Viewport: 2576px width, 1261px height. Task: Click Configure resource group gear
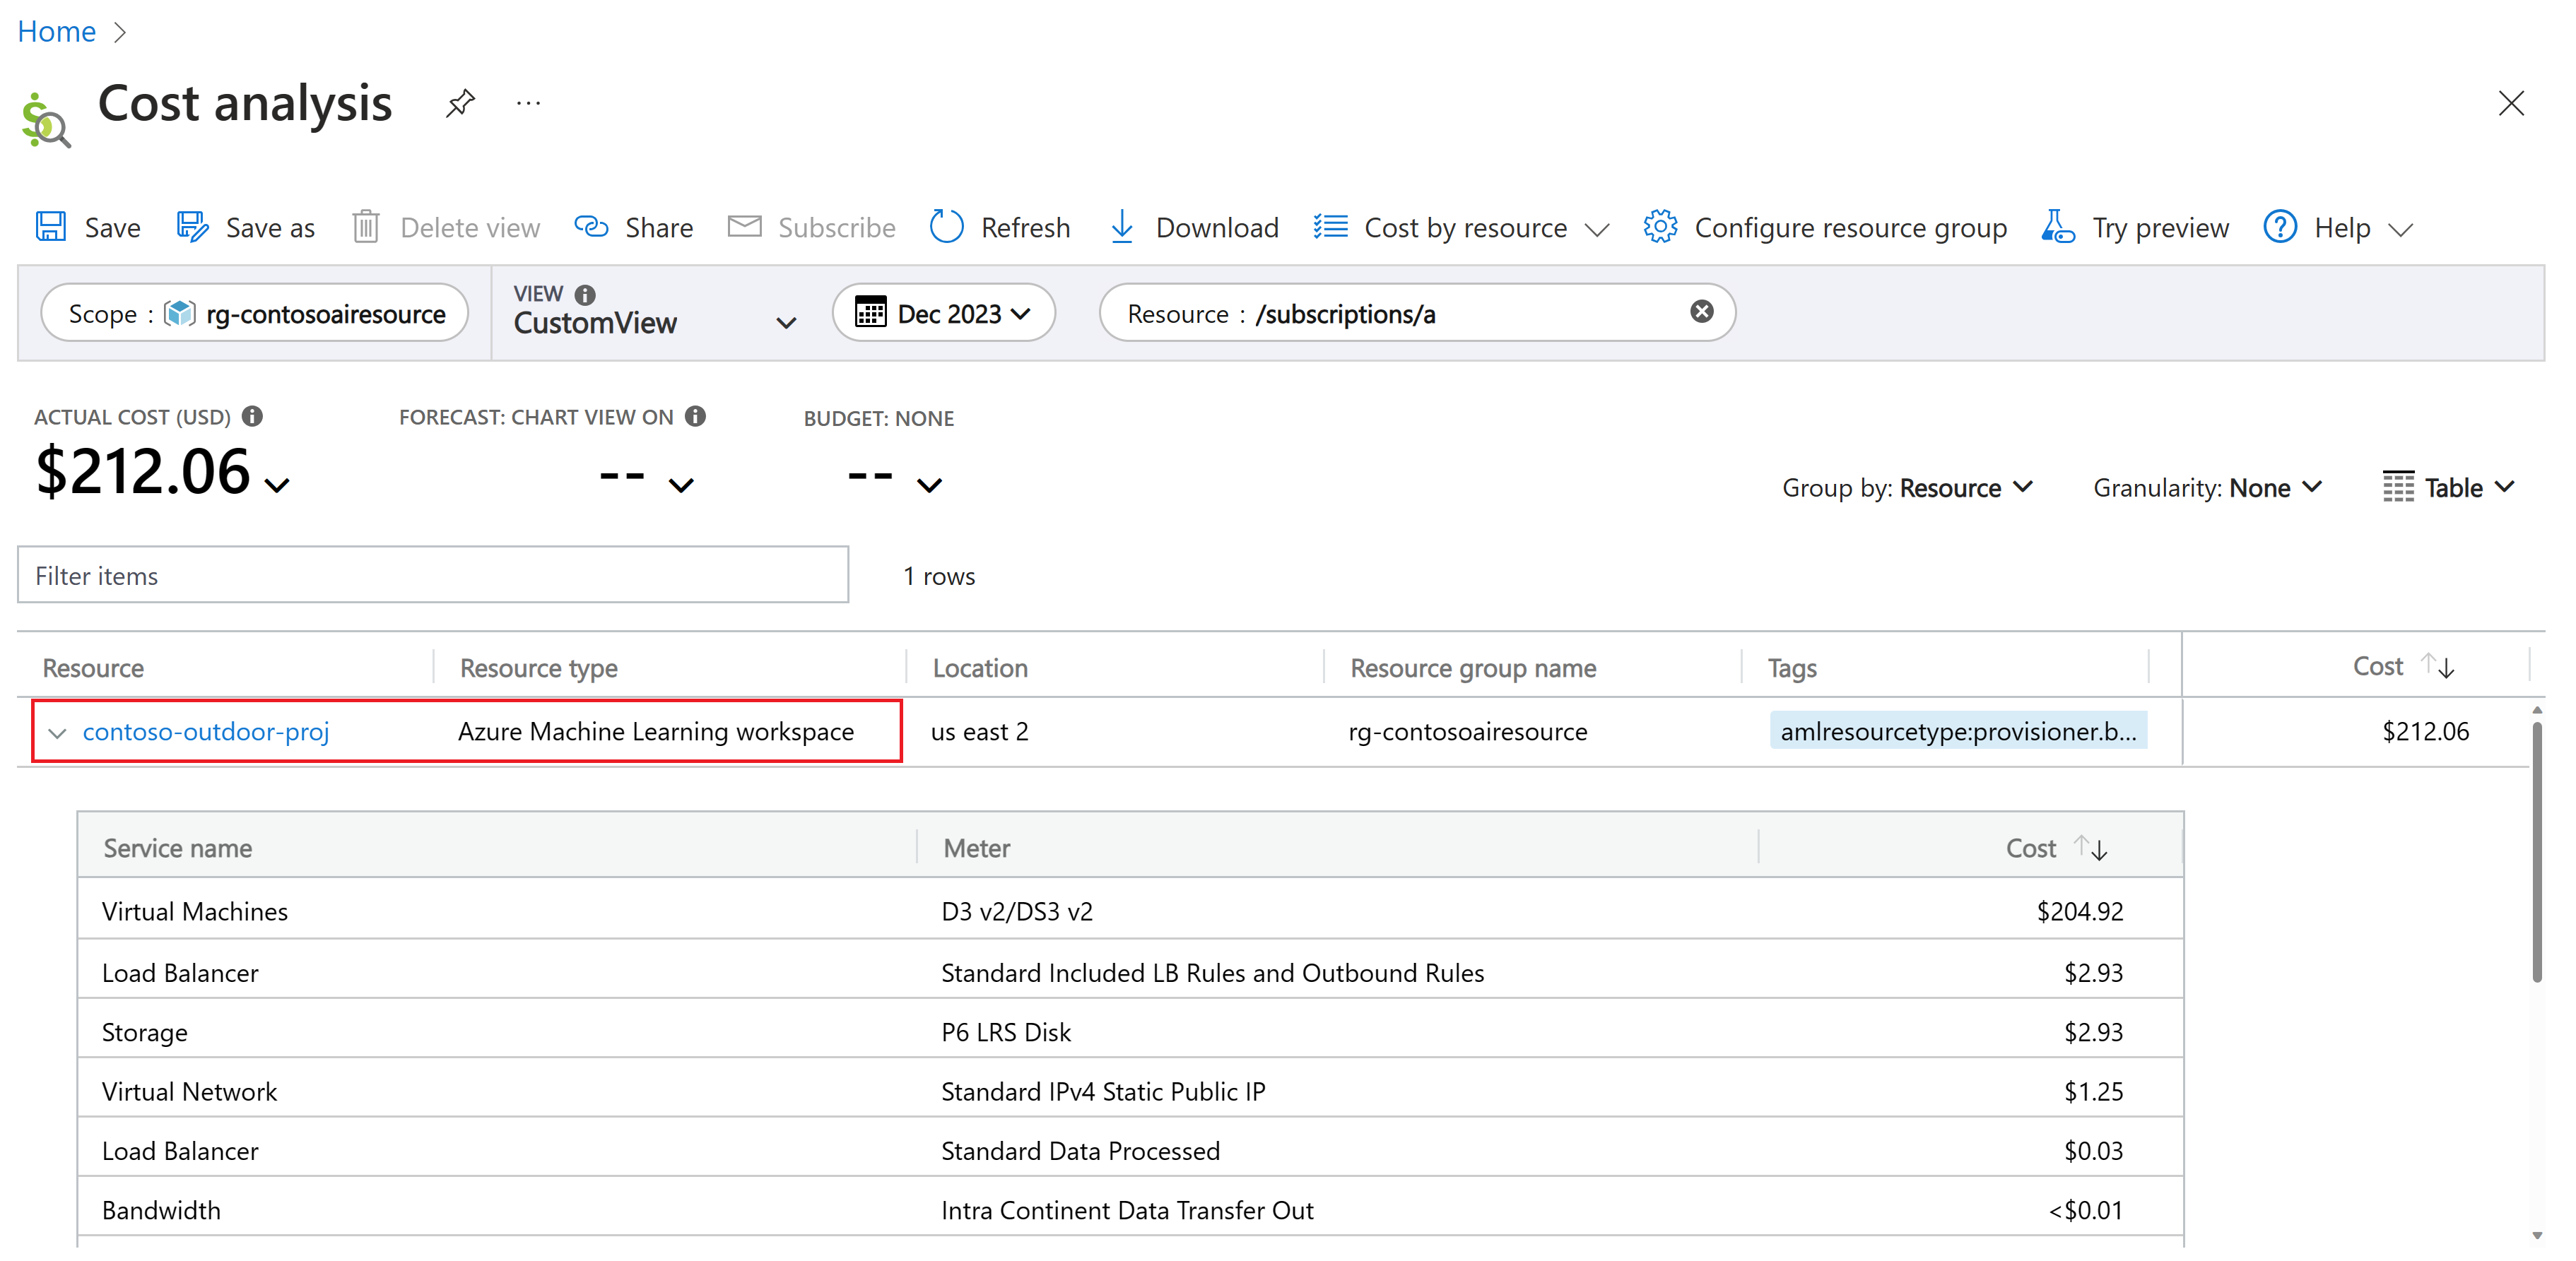pyautogui.click(x=1825, y=227)
